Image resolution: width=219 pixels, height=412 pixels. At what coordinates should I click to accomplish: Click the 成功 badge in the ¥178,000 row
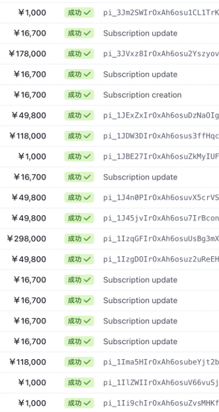click(x=79, y=54)
